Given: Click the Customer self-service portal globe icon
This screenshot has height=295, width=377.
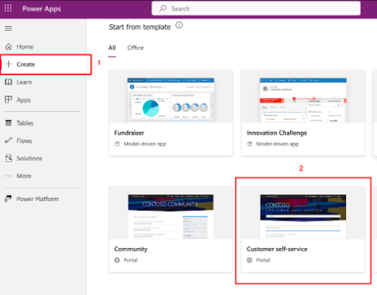Looking at the screenshot, I should pos(249,260).
